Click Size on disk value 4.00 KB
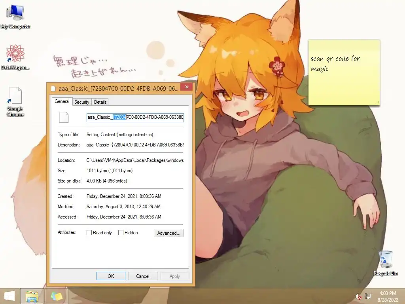Image resolution: width=405 pixels, height=304 pixels. tap(107, 181)
